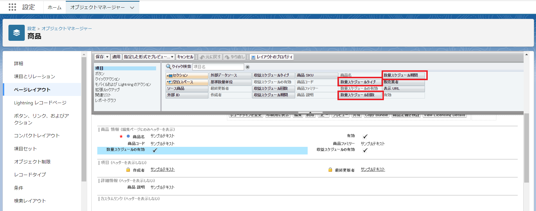This screenshot has width=536, height=211.
Task: Clear the quick search with X icon
Action: (247, 67)
